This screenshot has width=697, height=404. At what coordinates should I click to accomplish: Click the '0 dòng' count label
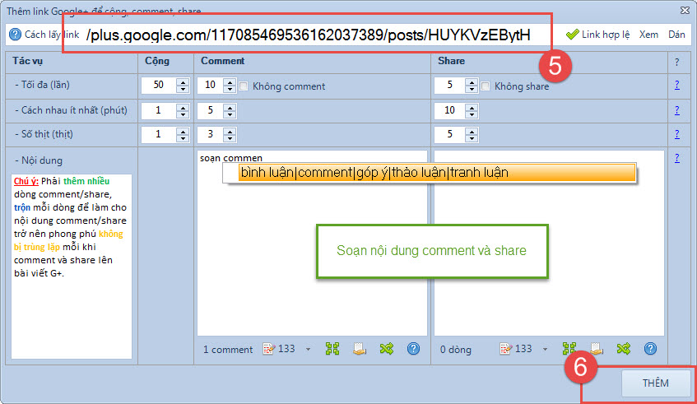coord(456,350)
